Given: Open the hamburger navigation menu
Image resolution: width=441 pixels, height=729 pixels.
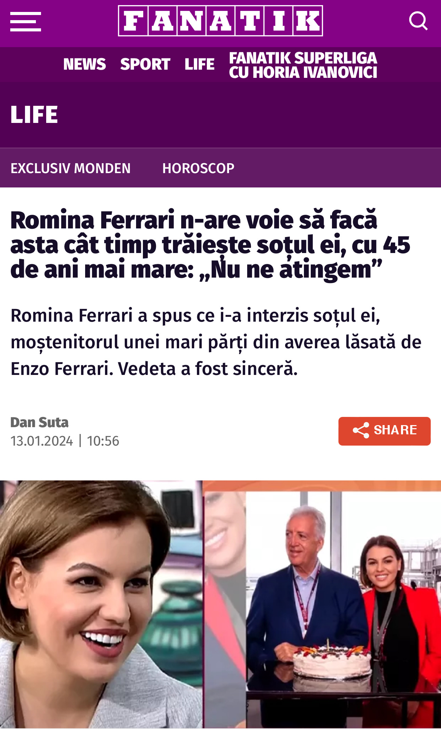Looking at the screenshot, I should coord(26,22).
